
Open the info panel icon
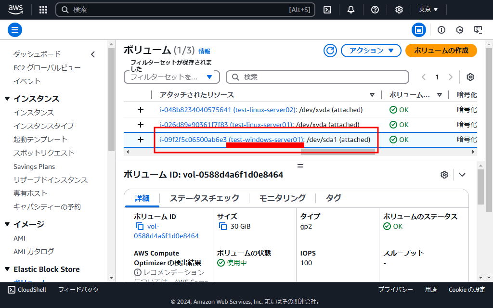[x=441, y=30]
